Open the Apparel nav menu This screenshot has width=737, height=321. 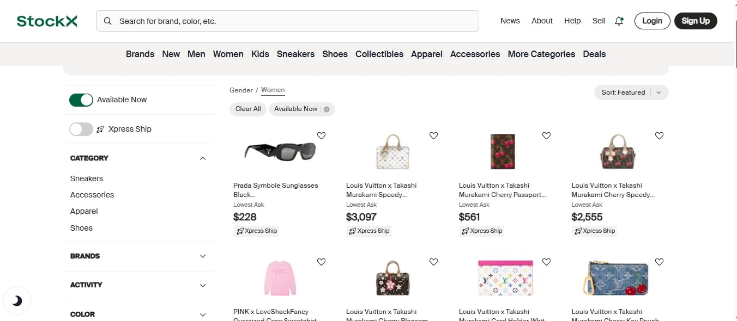[427, 54]
